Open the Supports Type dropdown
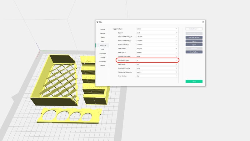The image size is (250, 141). point(157,29)
